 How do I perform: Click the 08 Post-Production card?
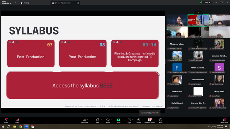pos(83,53)
